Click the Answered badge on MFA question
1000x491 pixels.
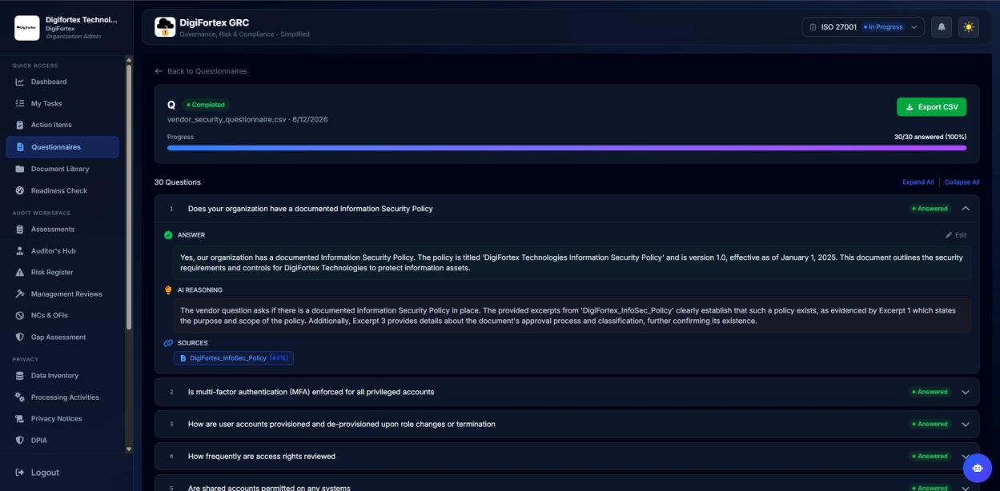(x=930, y=393)
